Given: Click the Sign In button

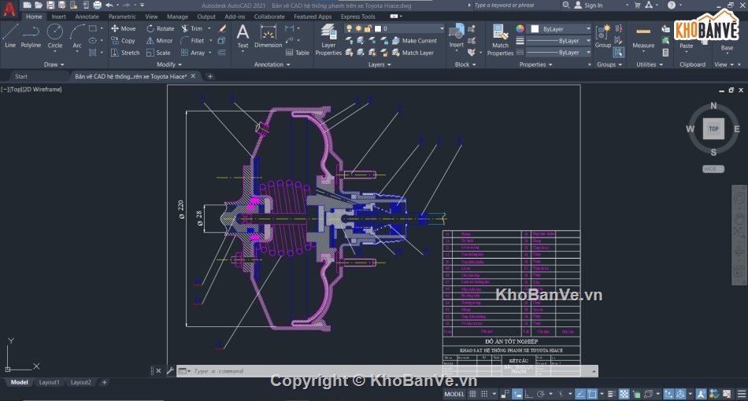Looking at the screenshot, I should [x=588, y=6].
